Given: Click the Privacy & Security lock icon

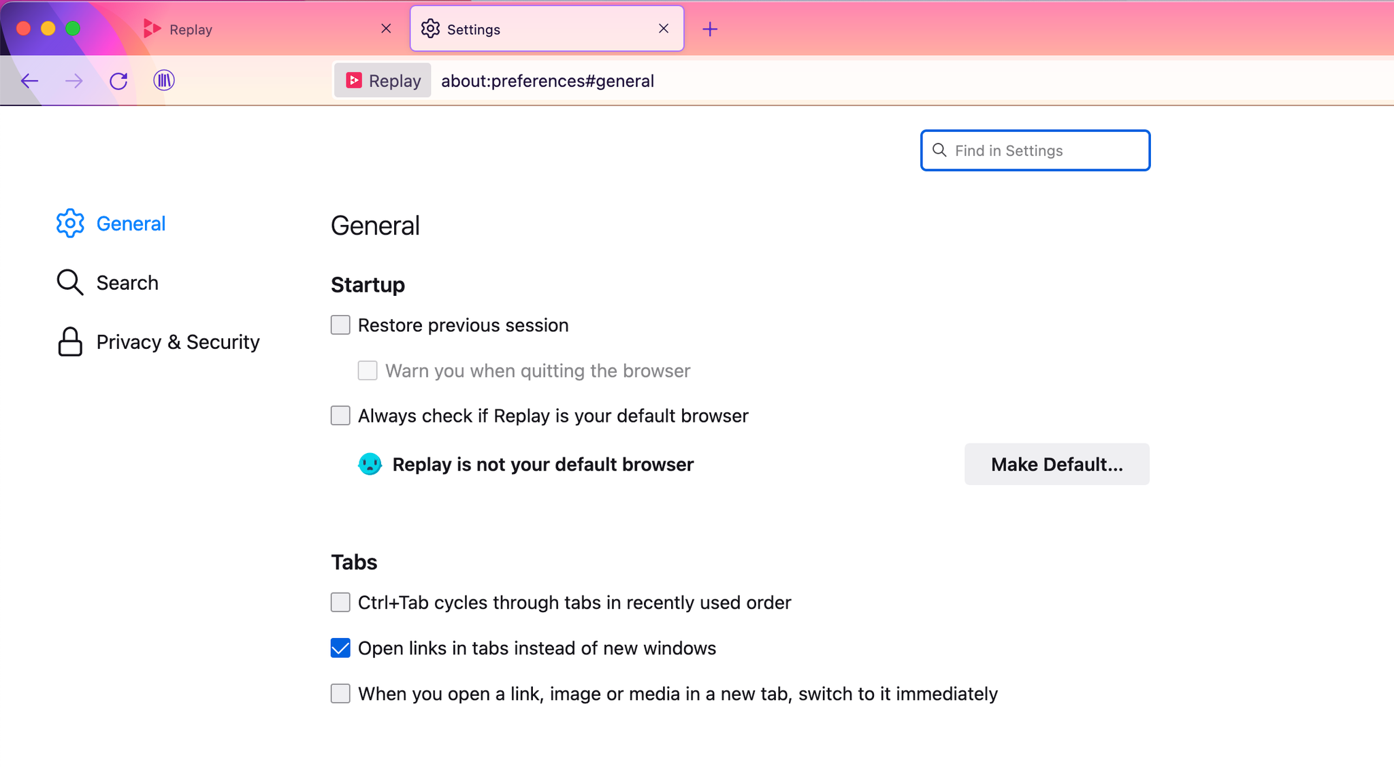Looking at the screenshot, I should click(x=70, y=341).
